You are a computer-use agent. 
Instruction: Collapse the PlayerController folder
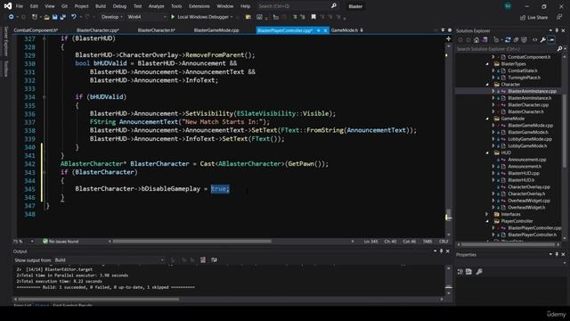click(x=487, y=221)
